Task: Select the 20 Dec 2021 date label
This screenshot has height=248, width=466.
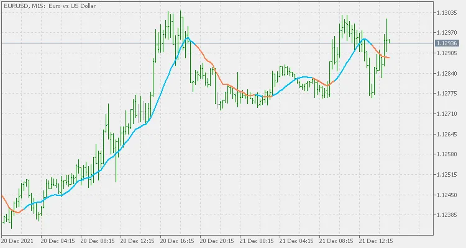Action: [19, 241]
